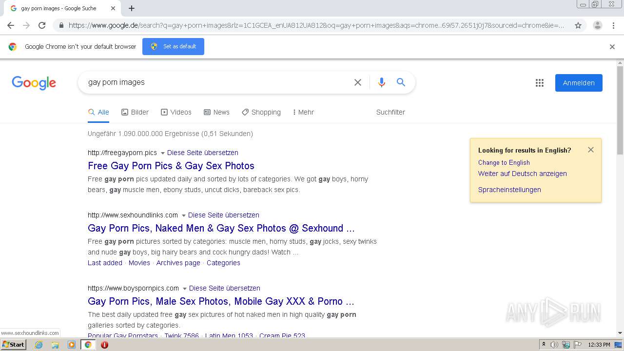The height and width of the screenshot is (351, 624).
Task: Click Diese Seite übersetzen for the second result
Action: coord(224,215)
